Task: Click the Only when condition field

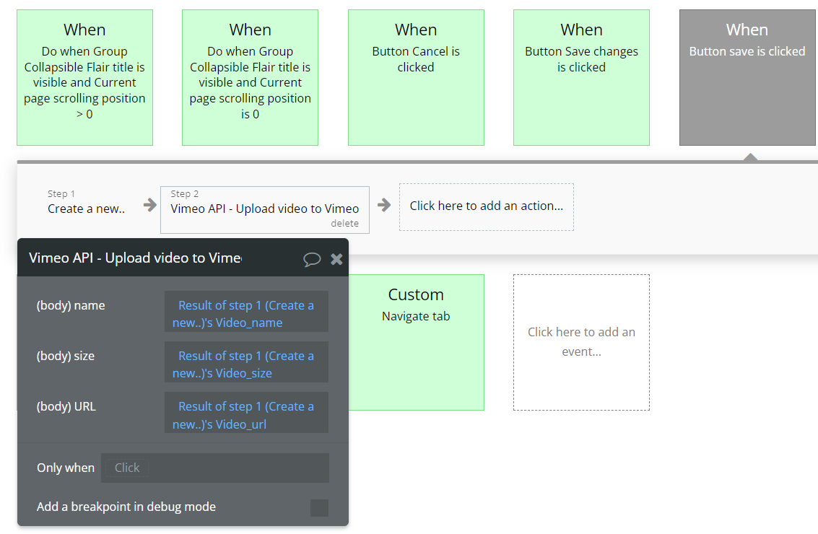Action: pos(215,468)
